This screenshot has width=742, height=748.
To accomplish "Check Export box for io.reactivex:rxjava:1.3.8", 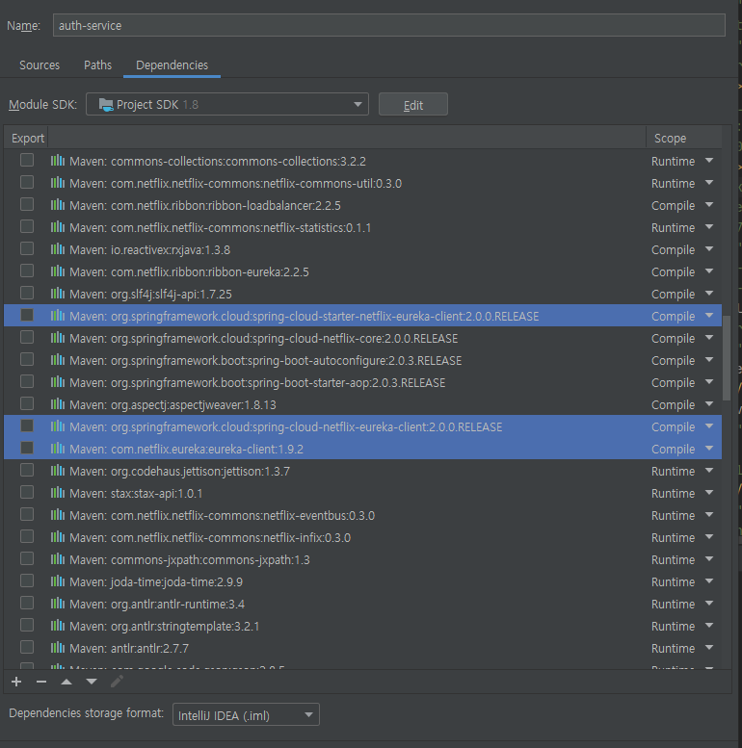I will pos(27,248).
